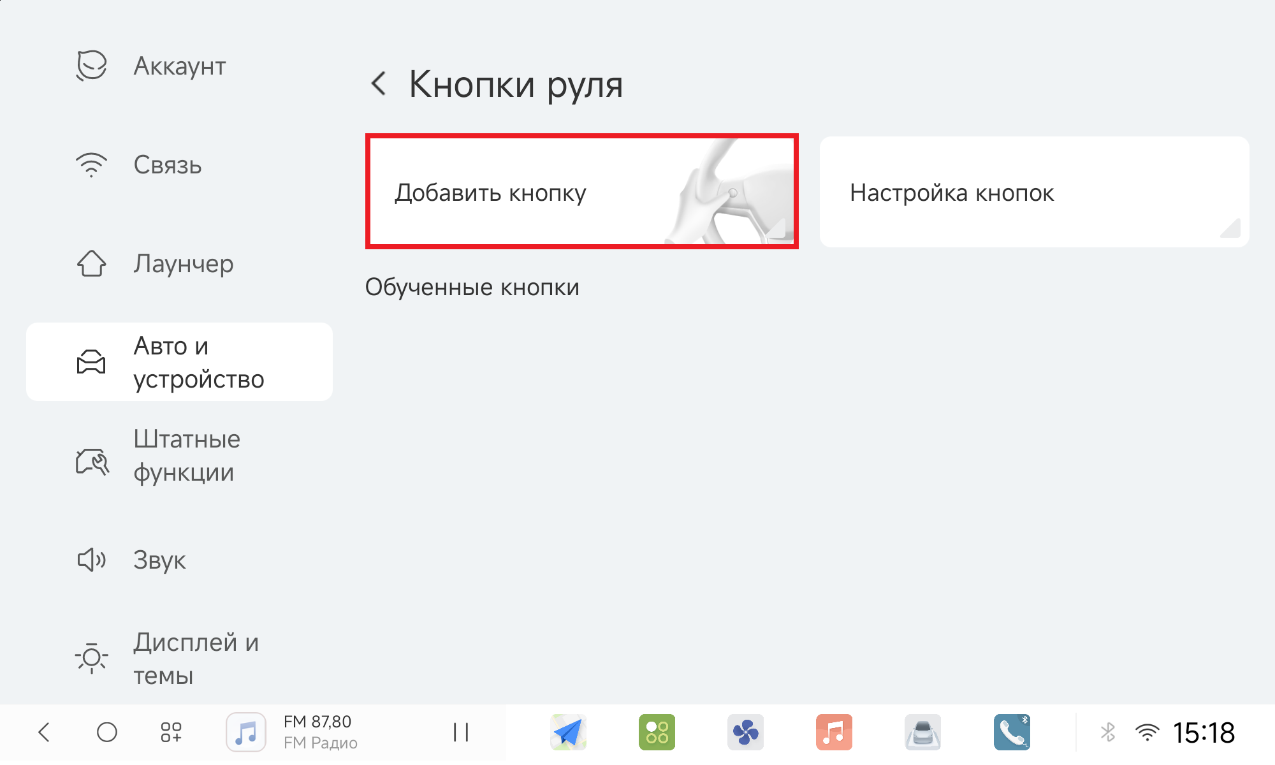
Task: Open the Звук settings section
Action: coord(179,560)
